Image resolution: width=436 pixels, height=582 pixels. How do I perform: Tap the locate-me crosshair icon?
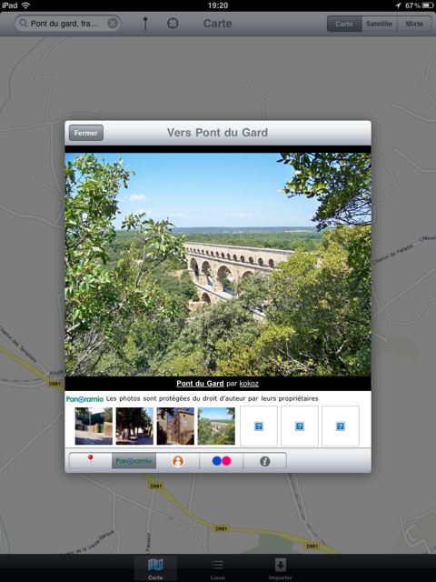tap(173, 24)
